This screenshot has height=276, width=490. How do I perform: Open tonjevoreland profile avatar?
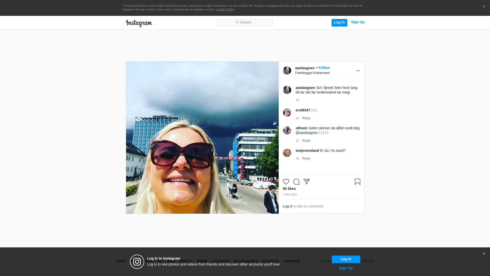[287, 153]
